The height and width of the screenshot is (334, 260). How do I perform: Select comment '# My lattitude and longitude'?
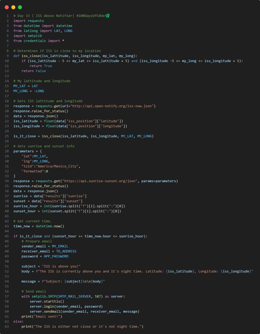click(42, 81)
